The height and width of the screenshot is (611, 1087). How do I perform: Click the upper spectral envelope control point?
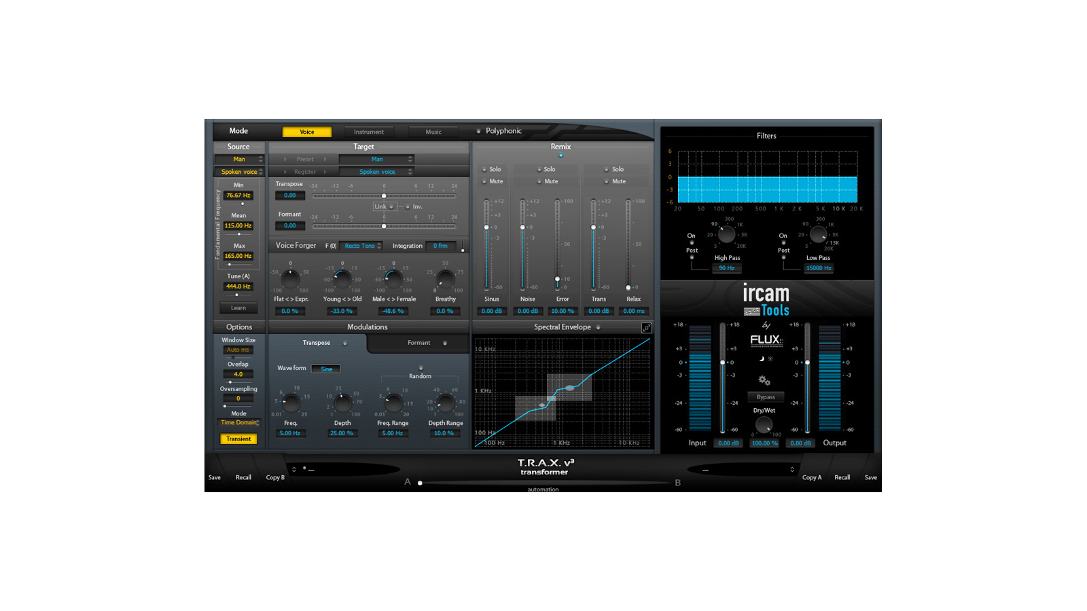point(569,388)
